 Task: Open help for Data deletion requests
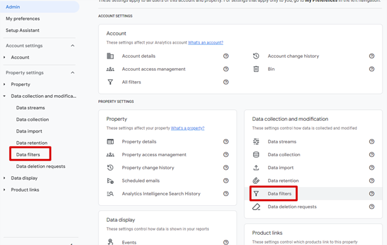point(372,206)
